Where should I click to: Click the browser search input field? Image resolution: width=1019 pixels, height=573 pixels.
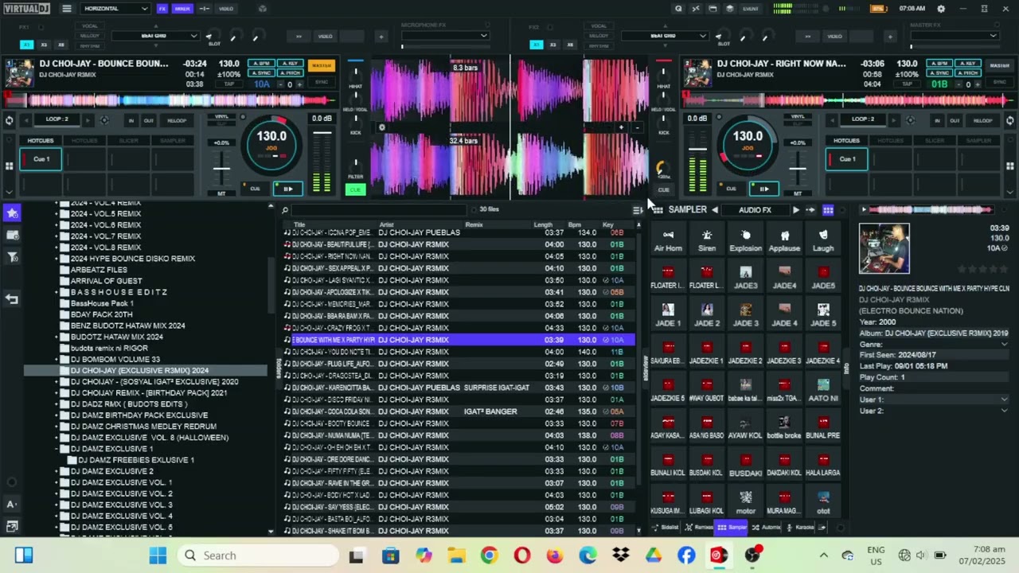(379, 210)
